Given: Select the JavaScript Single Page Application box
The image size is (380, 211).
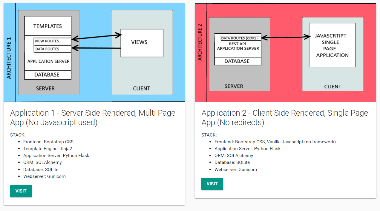Looking at the screenshot, I should 332,46.
